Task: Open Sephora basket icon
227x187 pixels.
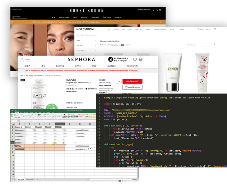Action: [141, 59]
